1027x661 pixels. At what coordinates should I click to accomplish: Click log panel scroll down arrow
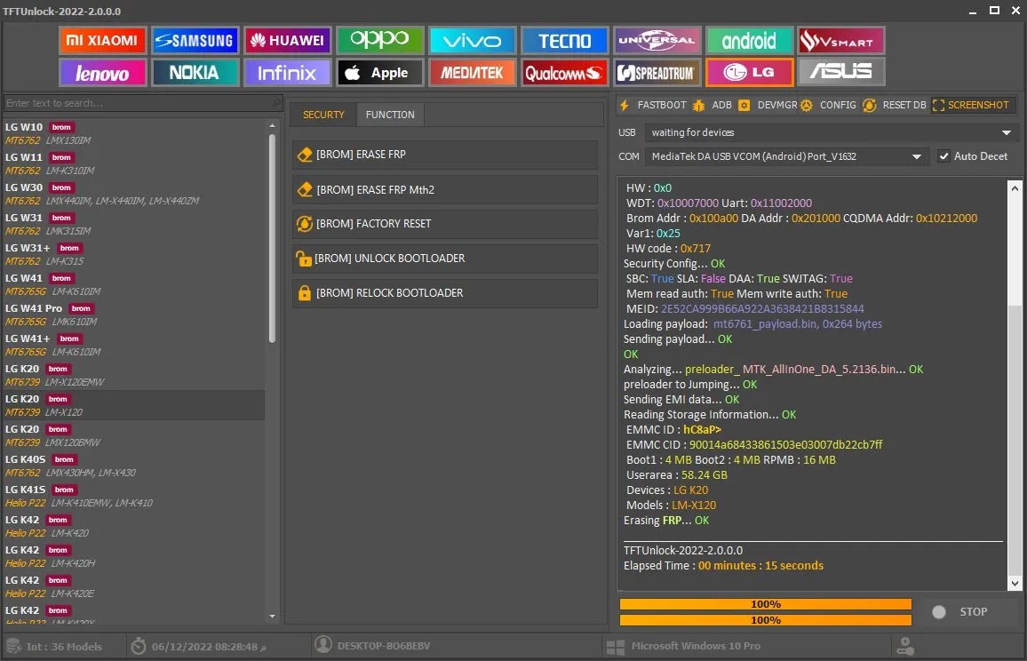point(1015,583)
